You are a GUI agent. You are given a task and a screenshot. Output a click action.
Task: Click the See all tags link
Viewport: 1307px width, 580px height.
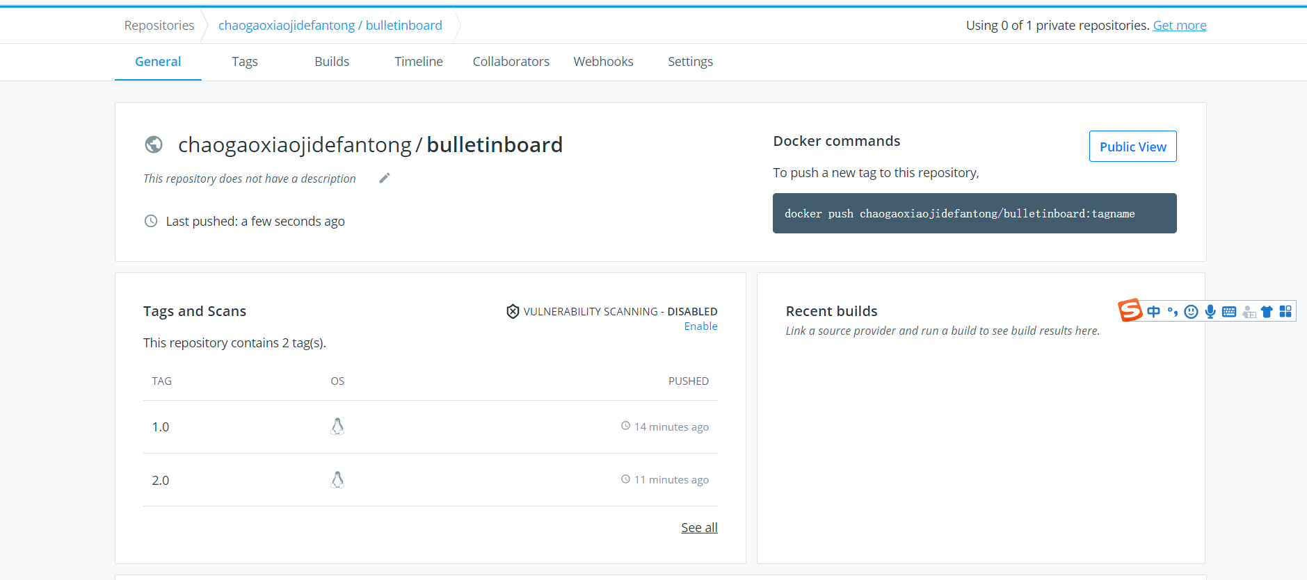click(x=699, y=527)
